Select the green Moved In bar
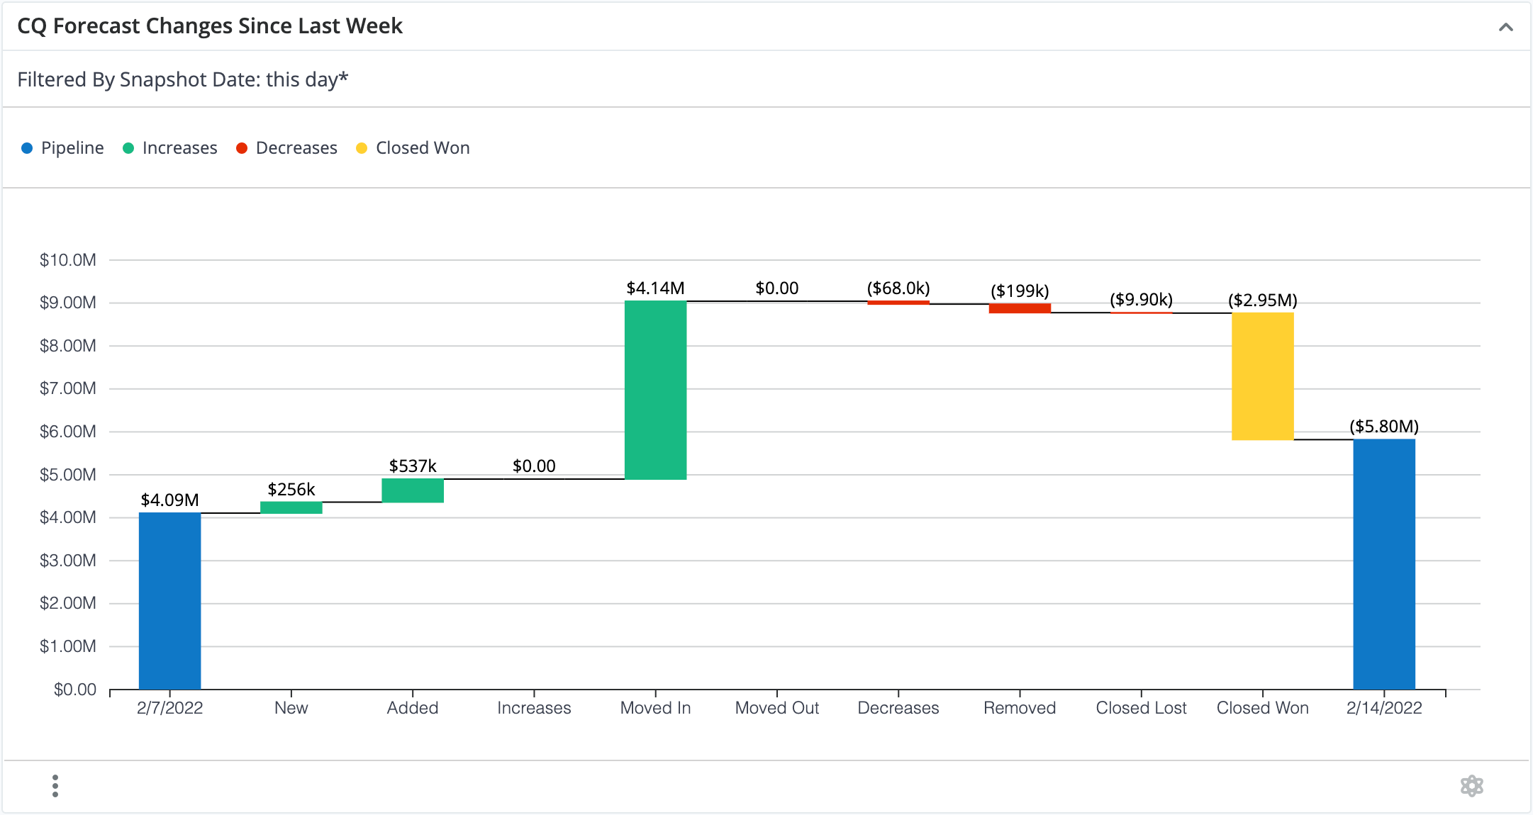This screenshot has width=1533, height=815. click(655, 390)
